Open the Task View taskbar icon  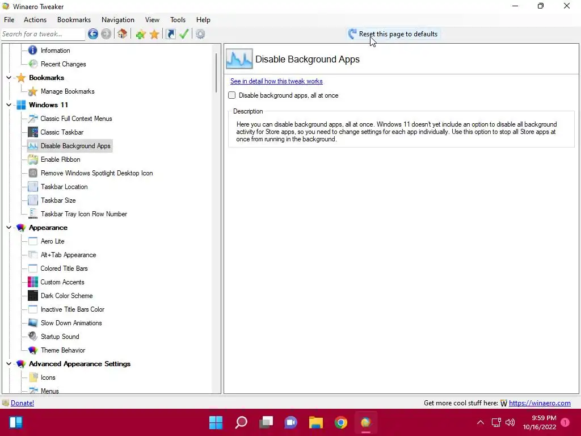pyautogui.click(x=266, y=422)
